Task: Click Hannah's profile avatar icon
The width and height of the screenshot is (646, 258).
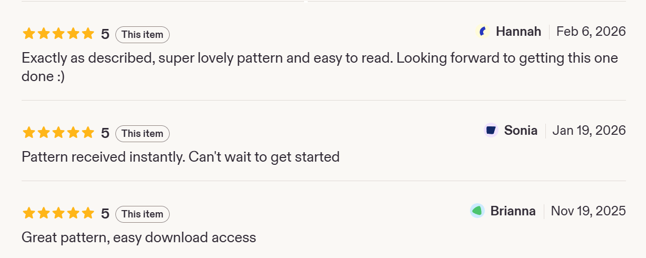Action: [482, 32]
